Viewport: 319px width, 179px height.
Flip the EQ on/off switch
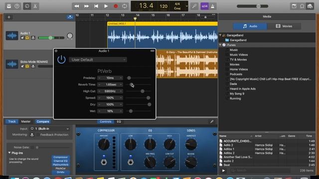click(131, 162)
